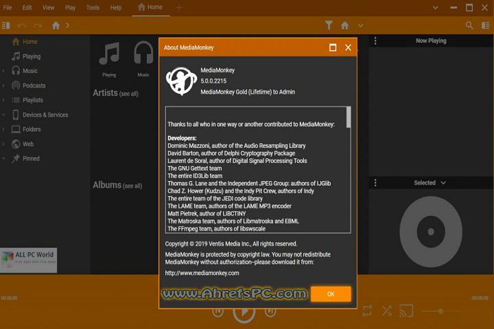The height and width of the screenshot is (329, 494).
Task: Click the Playing music note tile
Action: click(x=109, y=59)
